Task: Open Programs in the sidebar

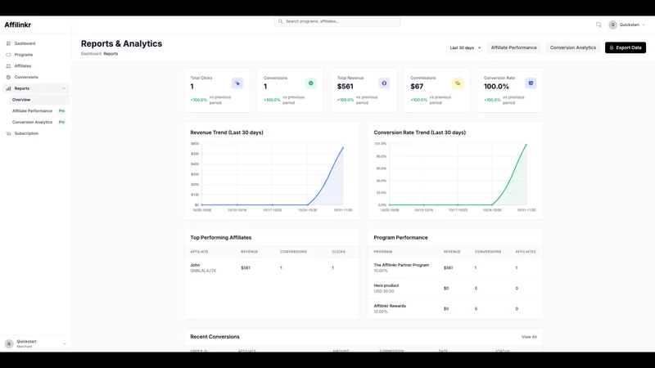Action: coord(36,55)
